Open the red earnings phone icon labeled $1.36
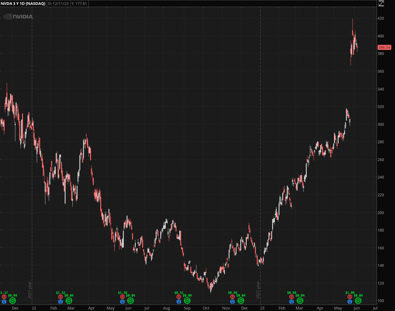395x311 pixels. [x=122, y=297]
